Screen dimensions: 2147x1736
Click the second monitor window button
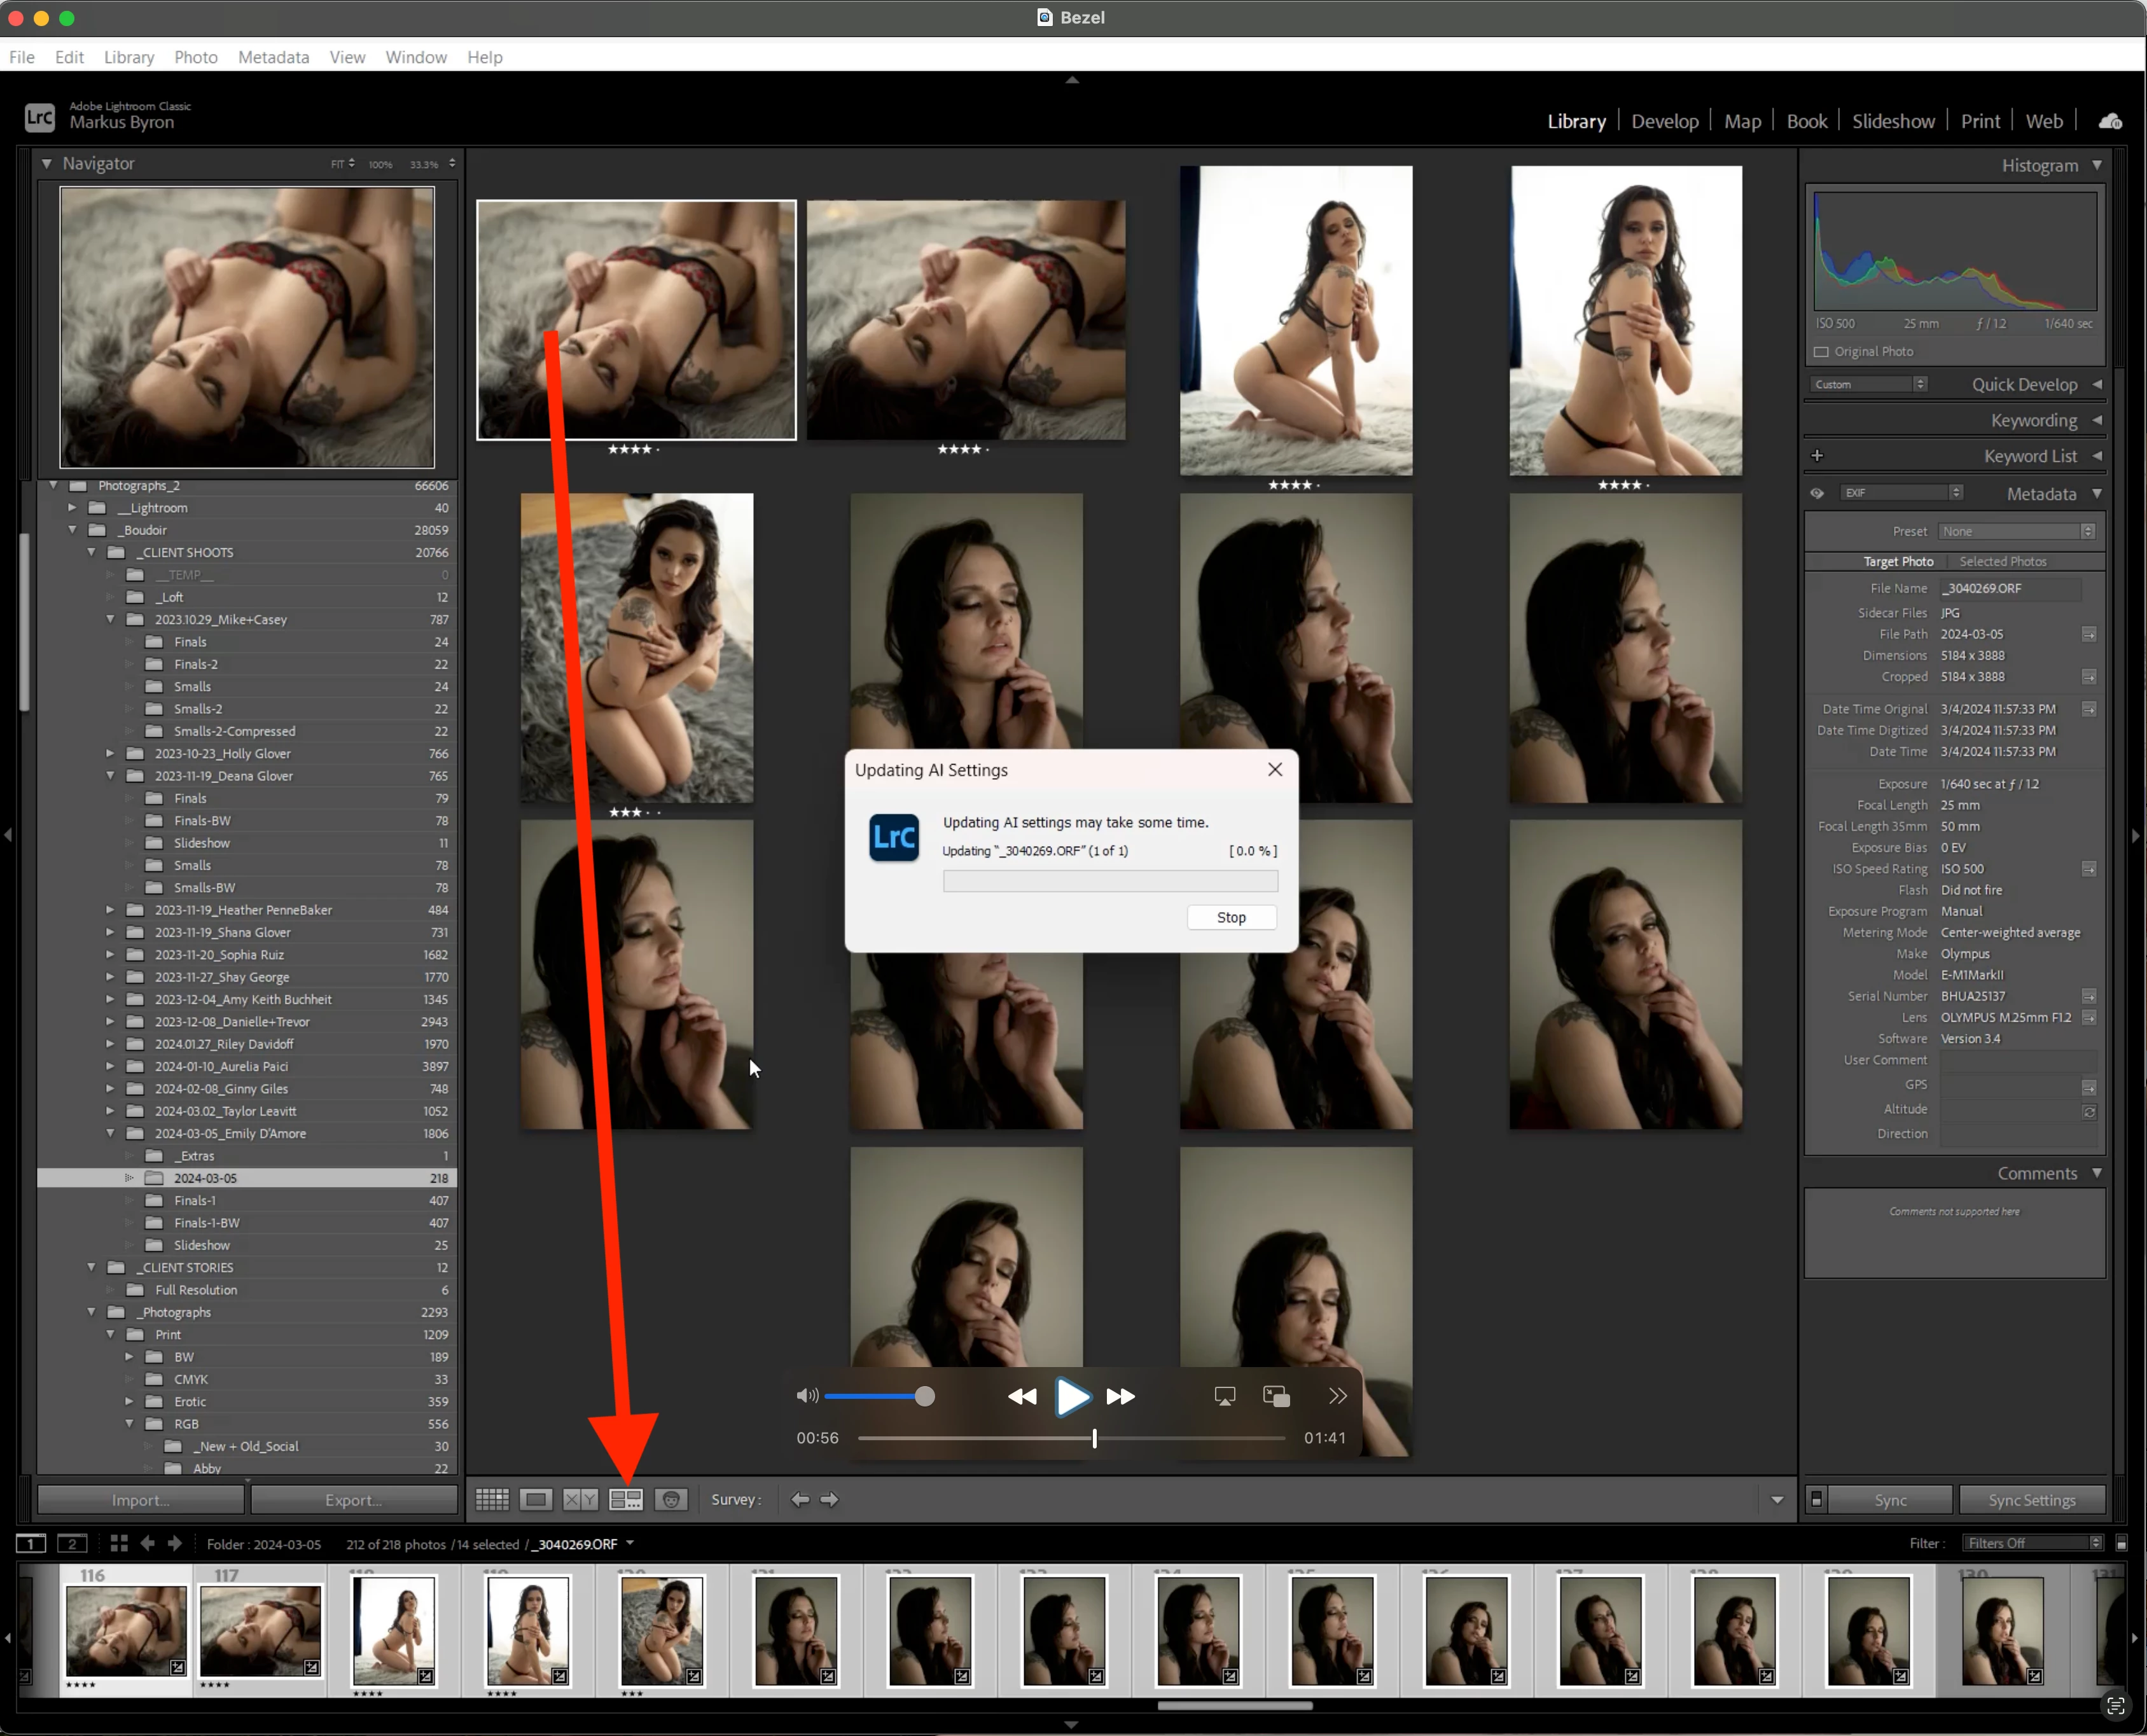click(x=71, y=1543)
